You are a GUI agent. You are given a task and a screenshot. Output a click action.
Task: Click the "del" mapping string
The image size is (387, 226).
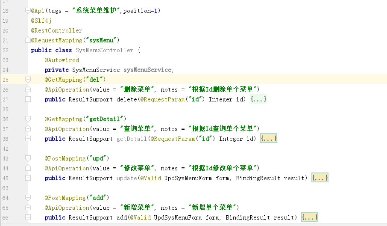pyautogui.click(x=94, y=79)
